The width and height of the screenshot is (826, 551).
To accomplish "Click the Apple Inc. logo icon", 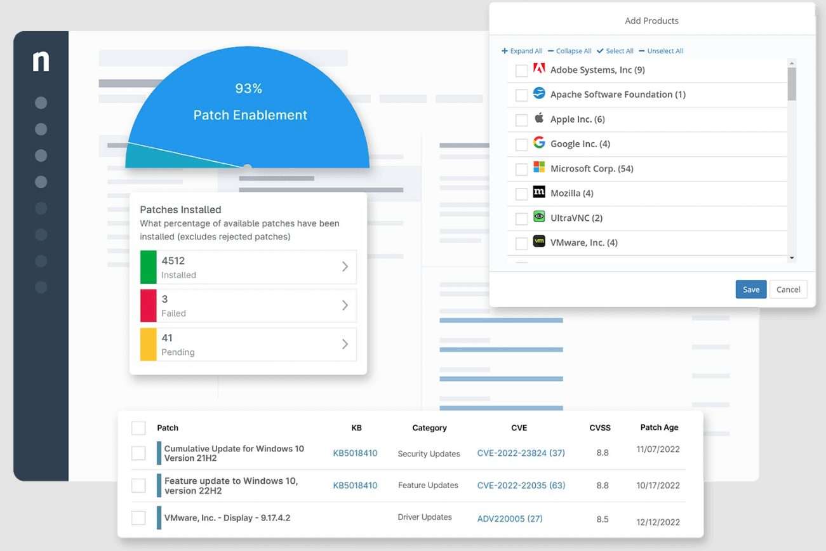I will [x=539, y=118].
